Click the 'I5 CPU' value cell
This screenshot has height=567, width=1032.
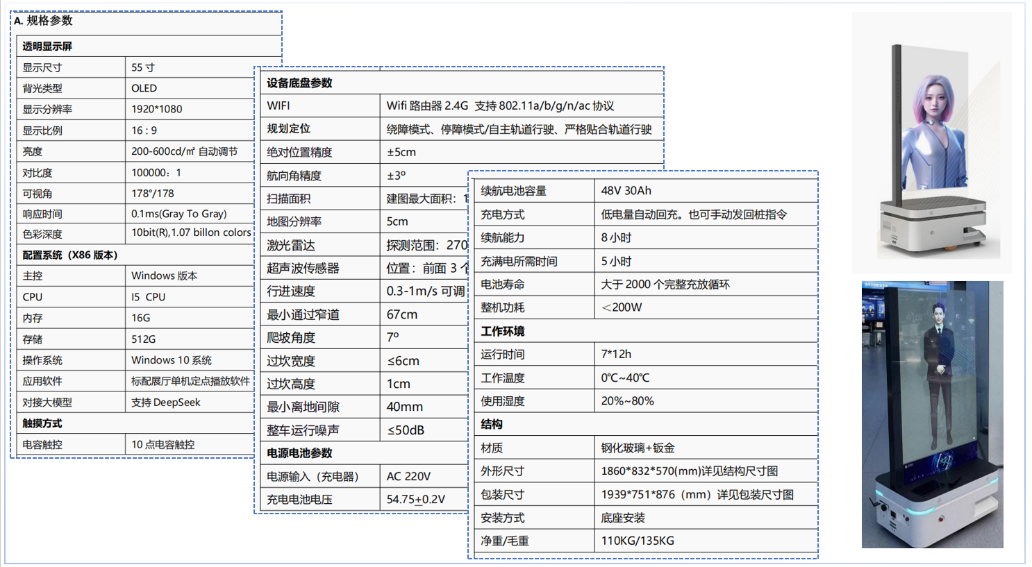(149, 296)
